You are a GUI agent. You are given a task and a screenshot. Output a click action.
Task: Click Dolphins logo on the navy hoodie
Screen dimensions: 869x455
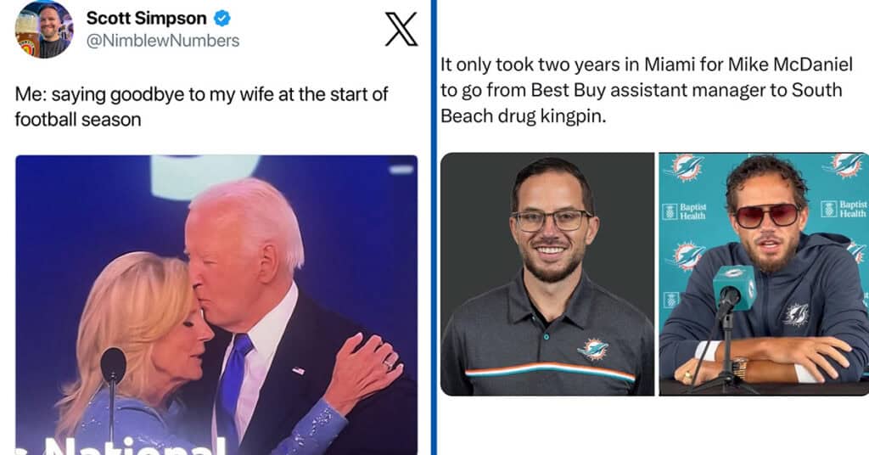[x=796, y=314]
